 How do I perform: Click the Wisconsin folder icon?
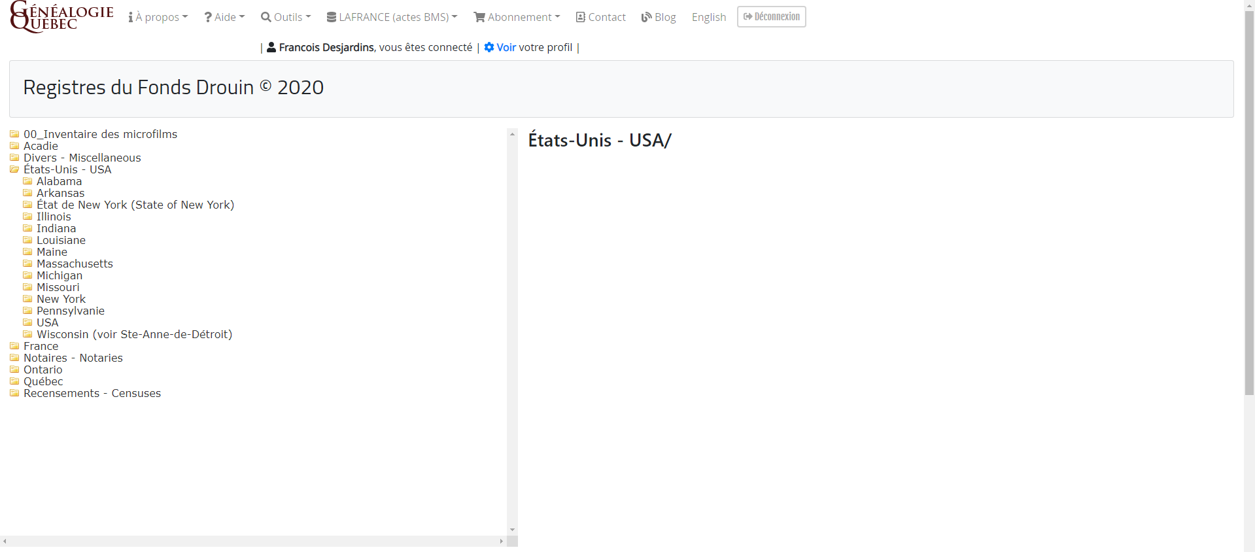tap(27, 334)
